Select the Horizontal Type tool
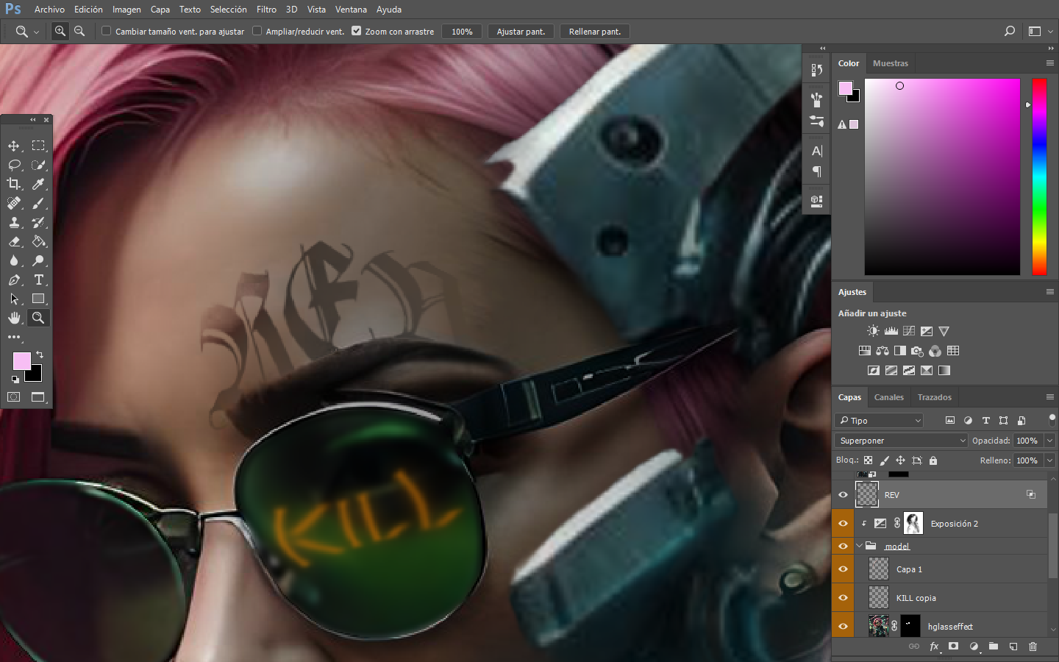The image size is (1059, 662). click(x=38, y=280)
